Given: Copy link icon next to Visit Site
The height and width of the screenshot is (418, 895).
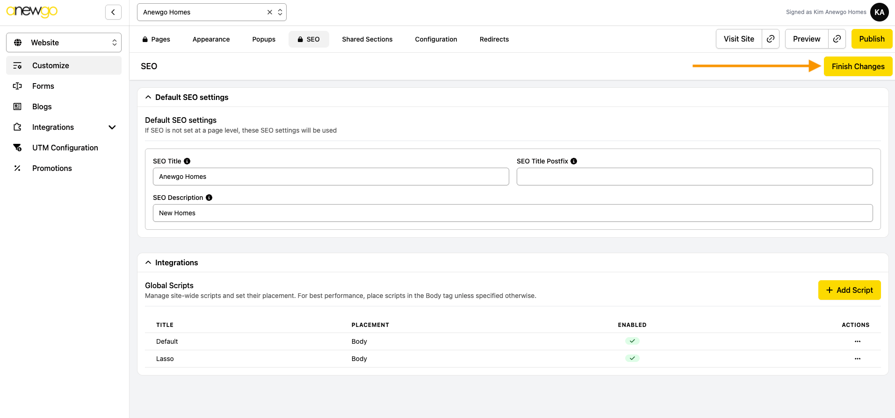Looking at the screenshot, I should 770,39.
